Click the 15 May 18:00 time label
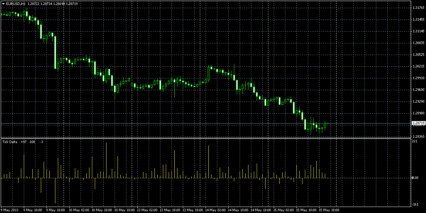The image size is (426, 213). click(329, 210)
